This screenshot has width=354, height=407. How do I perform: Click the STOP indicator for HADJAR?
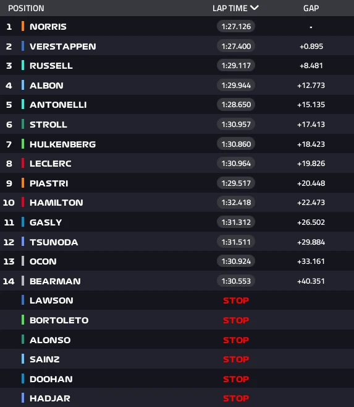point(236,398)
